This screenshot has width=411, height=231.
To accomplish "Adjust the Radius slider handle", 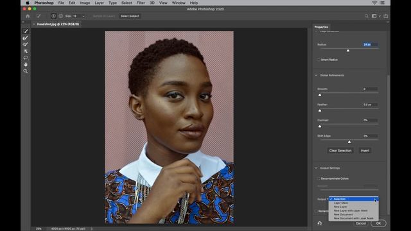I will coord(348,50).
